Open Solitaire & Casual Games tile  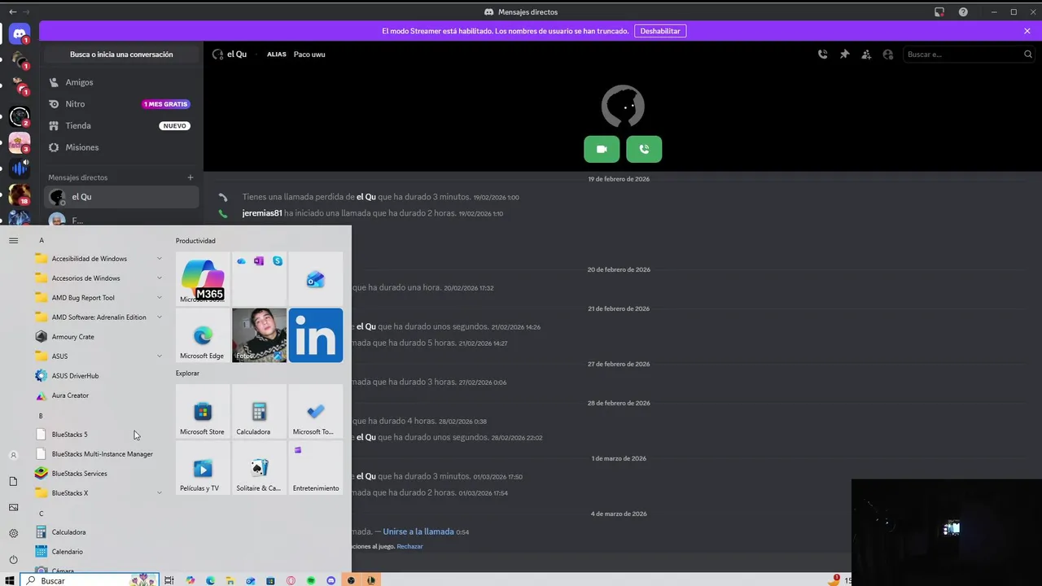(259, 468)
